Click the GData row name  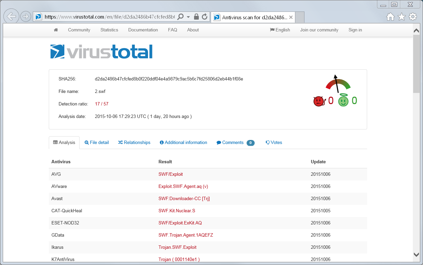pos(58,235)
